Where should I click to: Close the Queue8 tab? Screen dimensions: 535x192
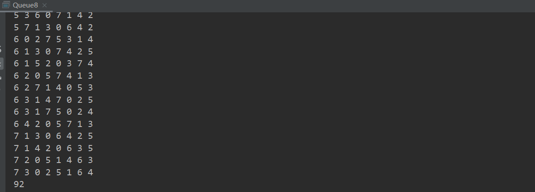click(x=45, y=5)
